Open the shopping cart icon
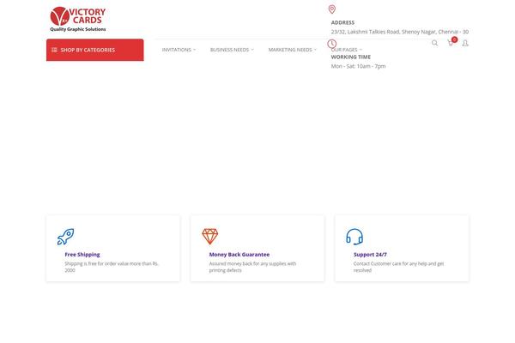515x343 pixels. (x=451, y=43)
